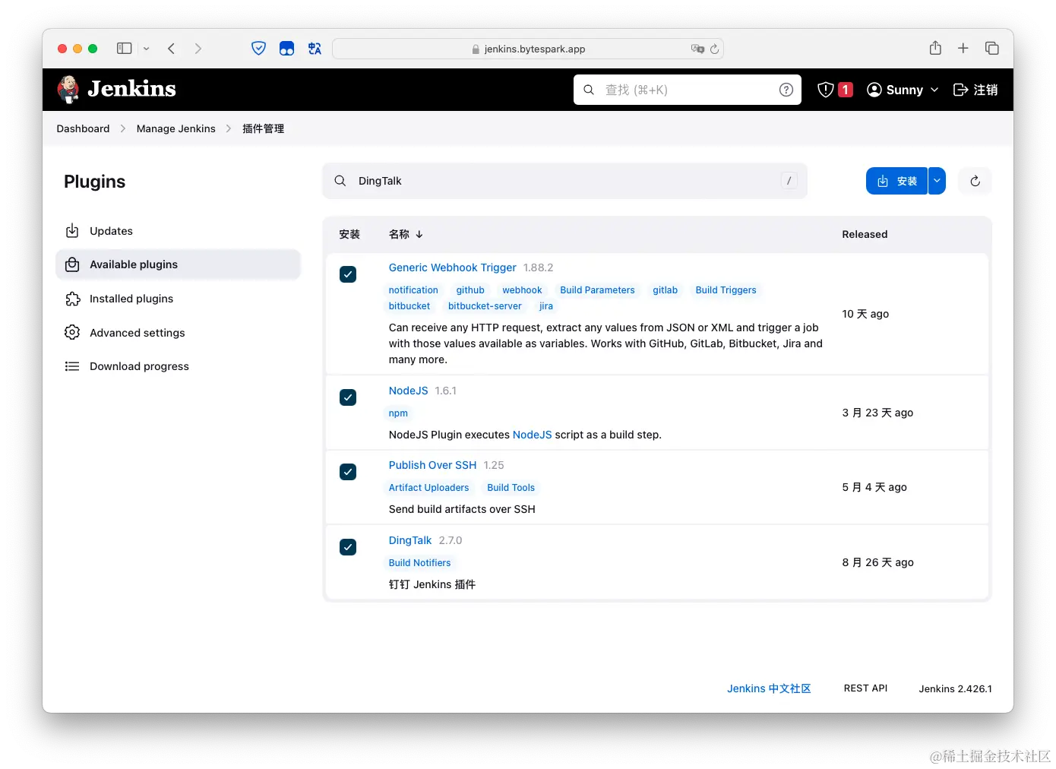Image resolution: width=1056 pixels, height=769 pixels.
Task: Filter by the Build Parameters tag
Action: [597, 290]
